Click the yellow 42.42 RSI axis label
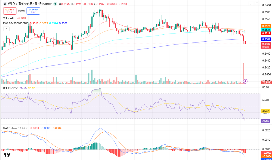The width and height of the screenshot is (272, 160). coord(266,111)
